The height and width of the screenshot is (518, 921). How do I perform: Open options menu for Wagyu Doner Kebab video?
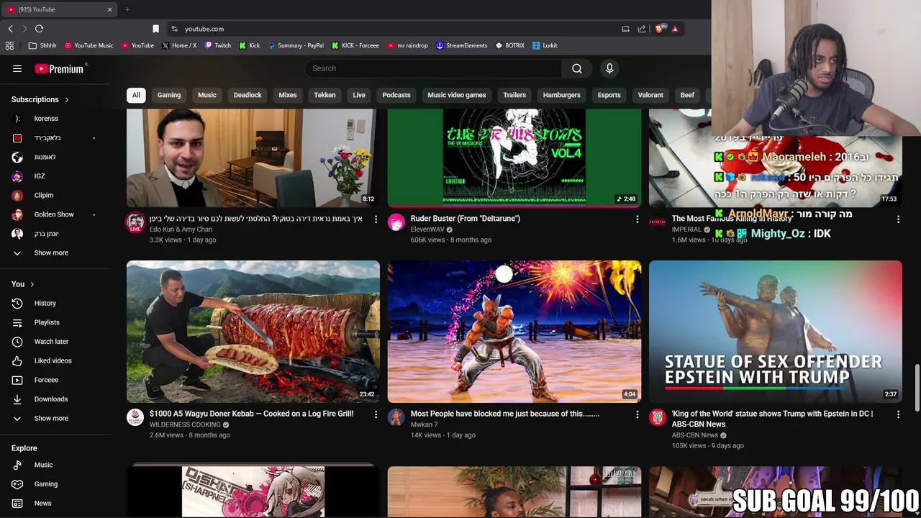click(376, 414)
